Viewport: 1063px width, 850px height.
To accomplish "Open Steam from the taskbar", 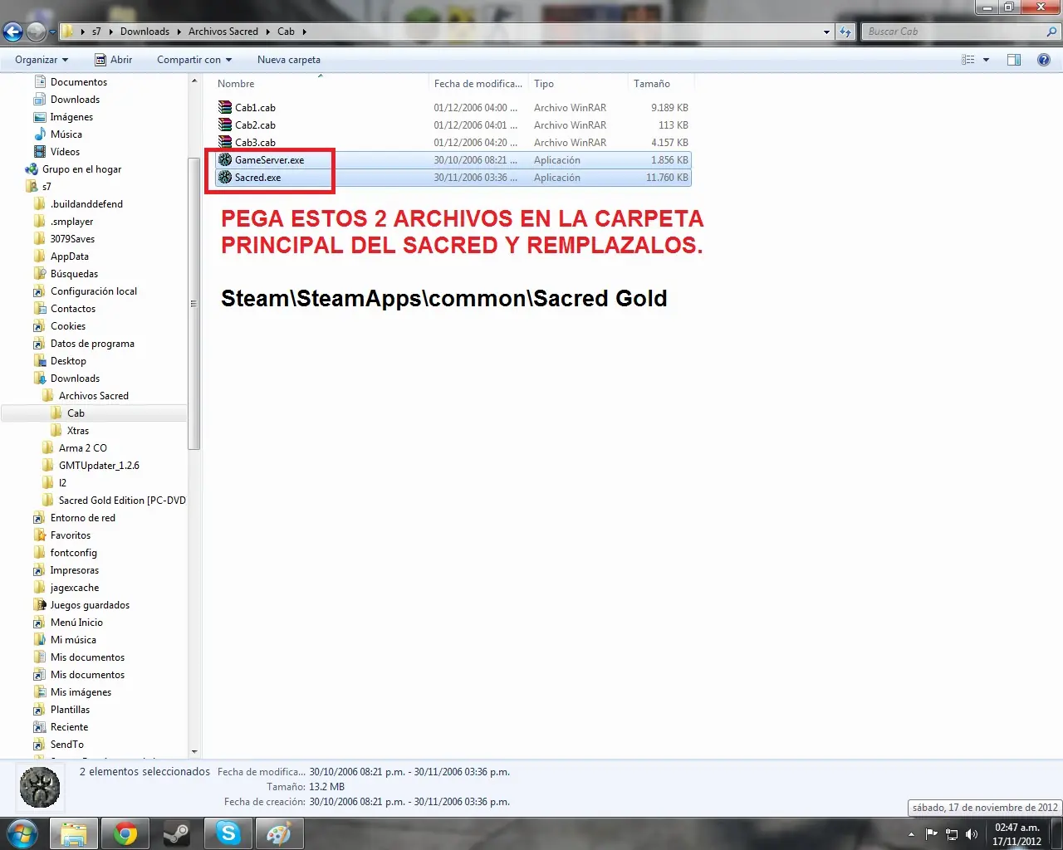I will (176, 833).
